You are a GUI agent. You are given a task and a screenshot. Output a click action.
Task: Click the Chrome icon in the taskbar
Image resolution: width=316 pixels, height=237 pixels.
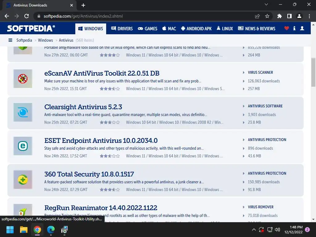pos(37,230)
